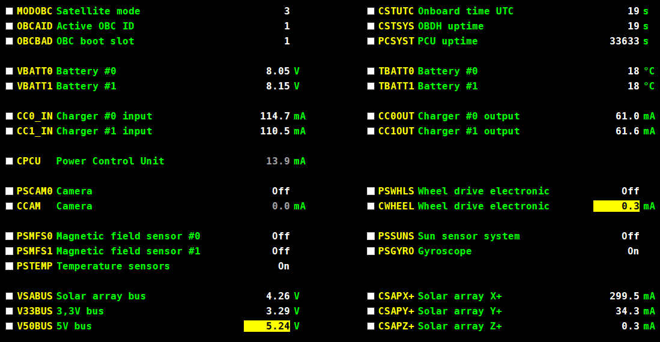Check the OBCAID Active OBC ID box
Viewport: 660px width, 342px height.
9,26
